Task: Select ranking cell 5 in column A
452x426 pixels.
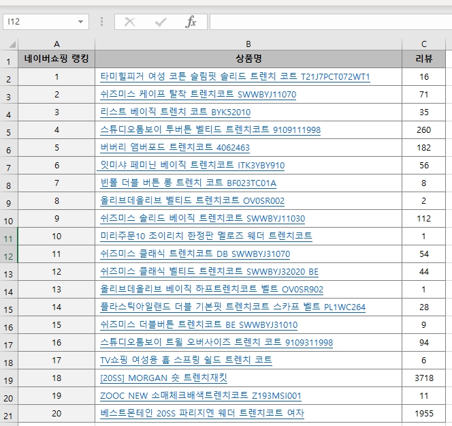Action: pyautogui.click(x=56, y=147)
